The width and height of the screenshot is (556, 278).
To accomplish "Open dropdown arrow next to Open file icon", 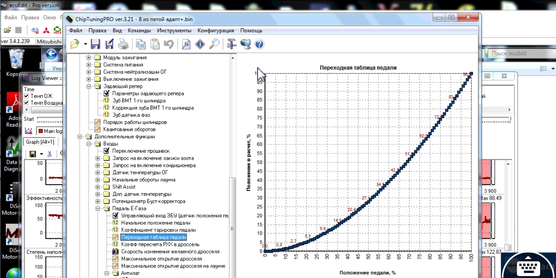I will pyautogui.click(x=85, y=44).
